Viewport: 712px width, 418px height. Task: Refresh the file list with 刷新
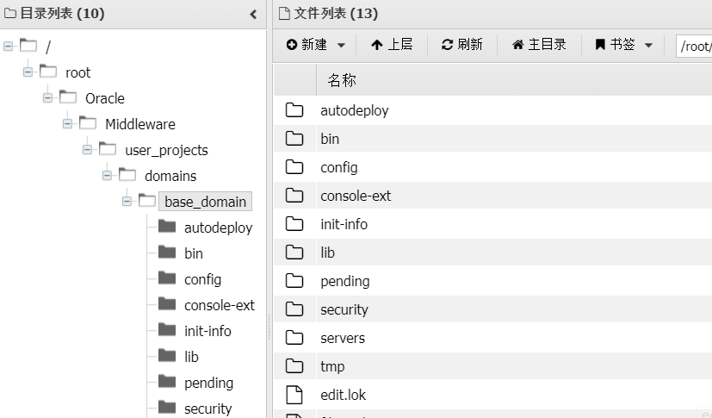point(461,45)
